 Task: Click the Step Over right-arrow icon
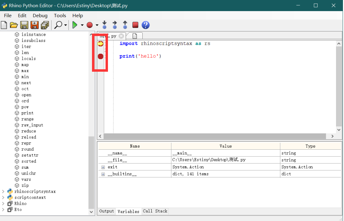[x=115, y=25]
